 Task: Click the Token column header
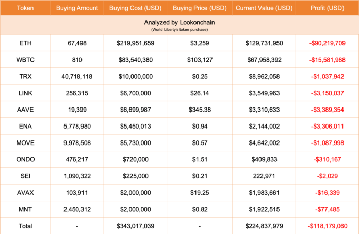point(25,8)
